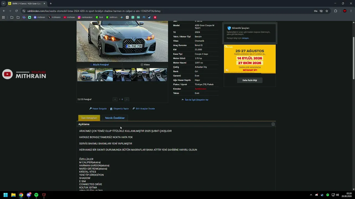Open a new browser tab

pyautogui.click(x=50, y=4)
